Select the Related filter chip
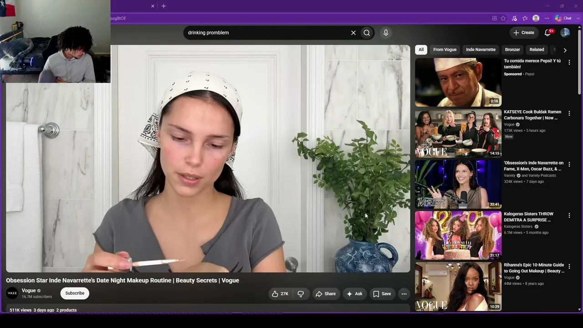Screen dimensions: 583x328 (537, 50)
